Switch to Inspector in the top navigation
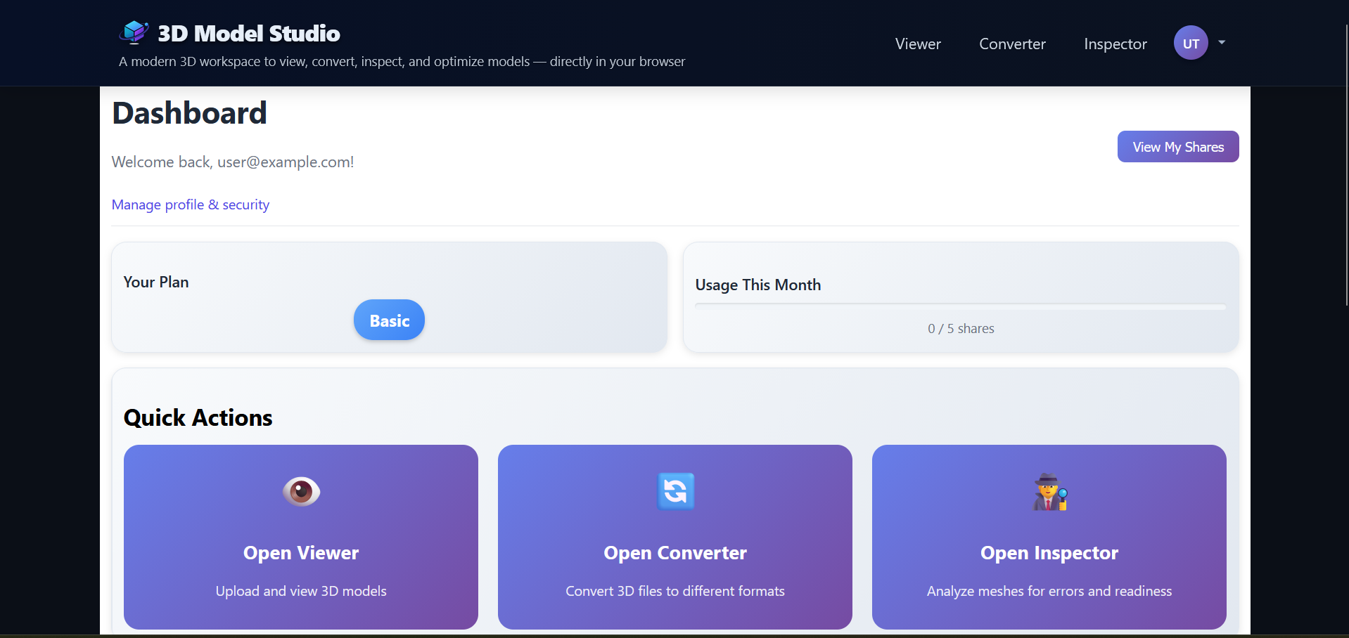The image size is (1349, 638). (1115, 44)
